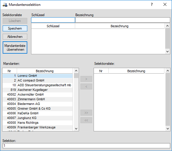
Task: Click Bezeichnung header in lower Selektionsliste
Action: (x=136, y=71)
